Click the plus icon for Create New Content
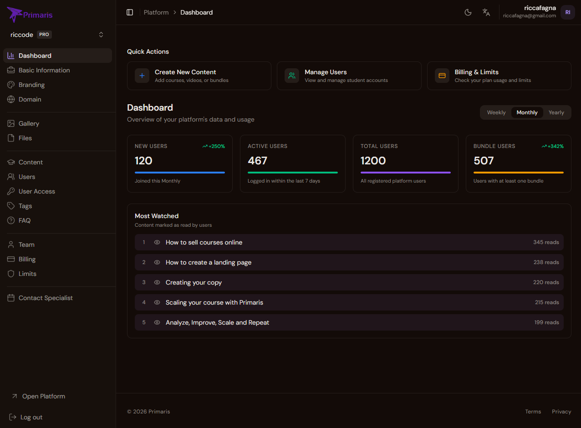Image resolution: width=581 pixels, height=428 pixels. 142,76
